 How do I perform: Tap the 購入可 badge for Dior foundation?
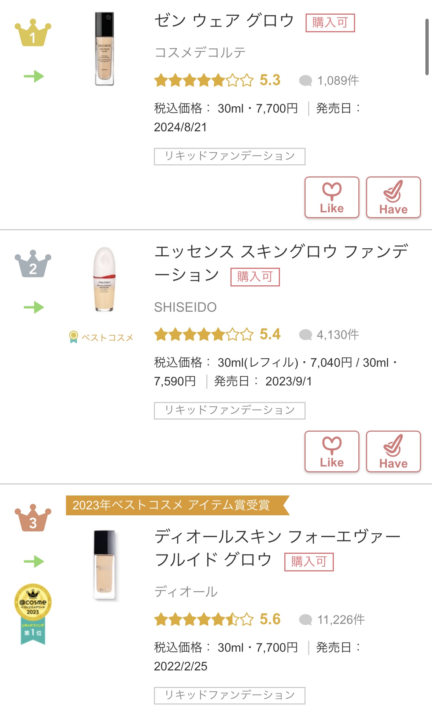[x=309, y=561]
